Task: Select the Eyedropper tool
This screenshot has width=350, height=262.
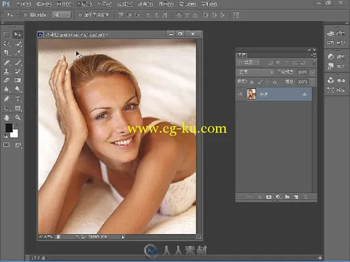Action: tap(18, 53)
